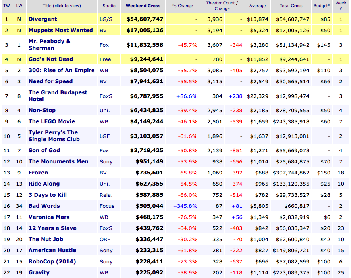
Task: Select the -76.5% change for Veronica Mars
Action: click(187, 217)
